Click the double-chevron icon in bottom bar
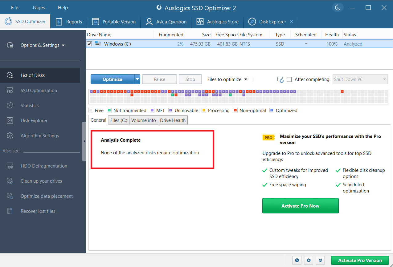The width and height of the screenshot is (393, 267). coord(321,260)
